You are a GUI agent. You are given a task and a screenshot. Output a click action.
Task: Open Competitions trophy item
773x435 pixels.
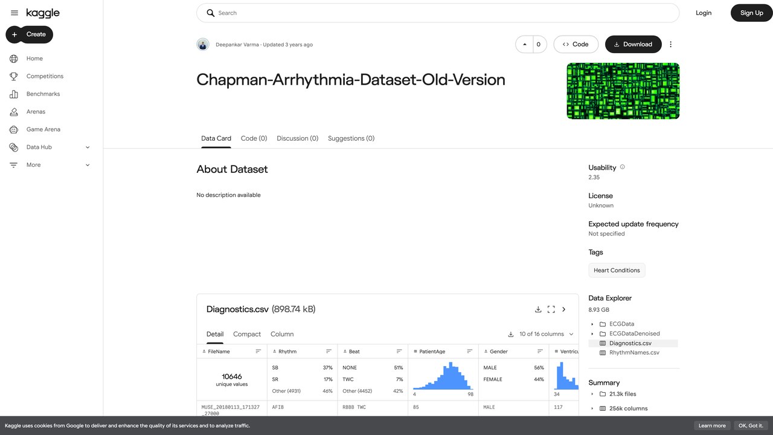45,76
